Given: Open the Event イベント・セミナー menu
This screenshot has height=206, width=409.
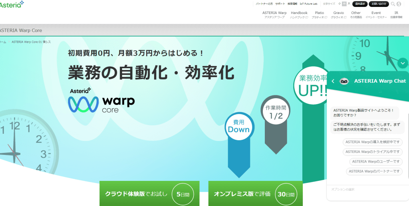Looking at the screenshot, I should [x=376, y=15].
